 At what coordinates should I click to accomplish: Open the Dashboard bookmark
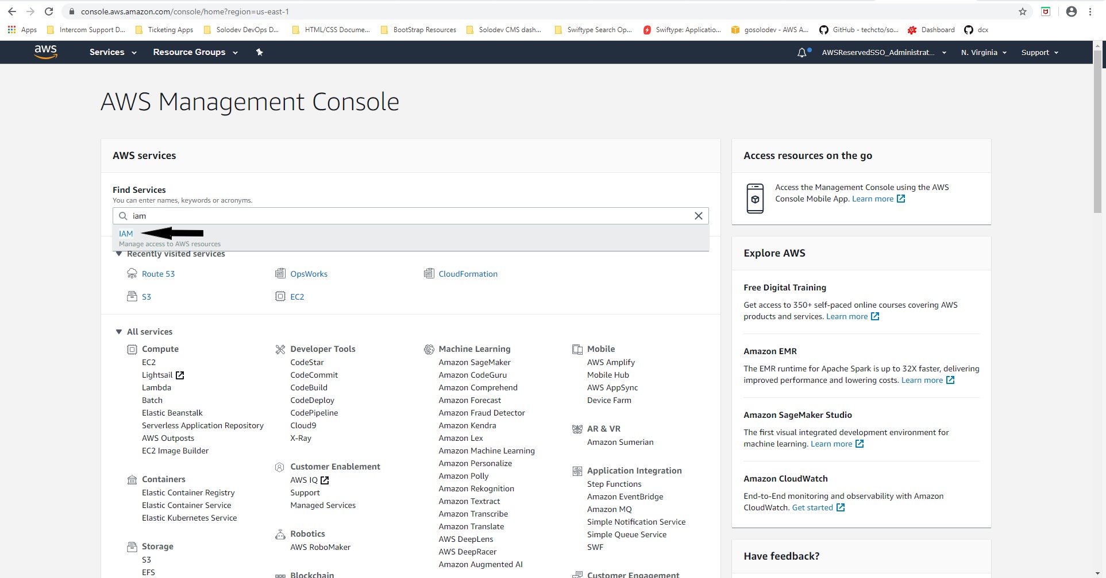click(x=931, y=30)
